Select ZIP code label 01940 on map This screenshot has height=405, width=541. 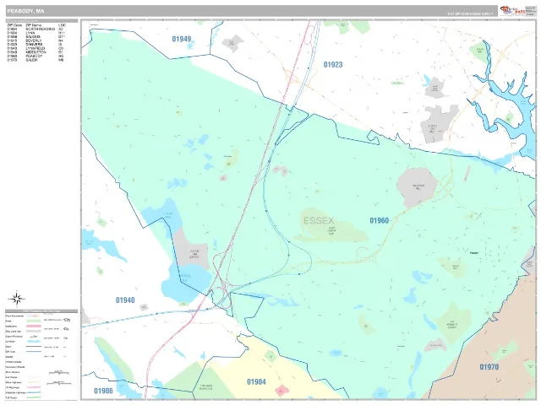pos(125,300)
